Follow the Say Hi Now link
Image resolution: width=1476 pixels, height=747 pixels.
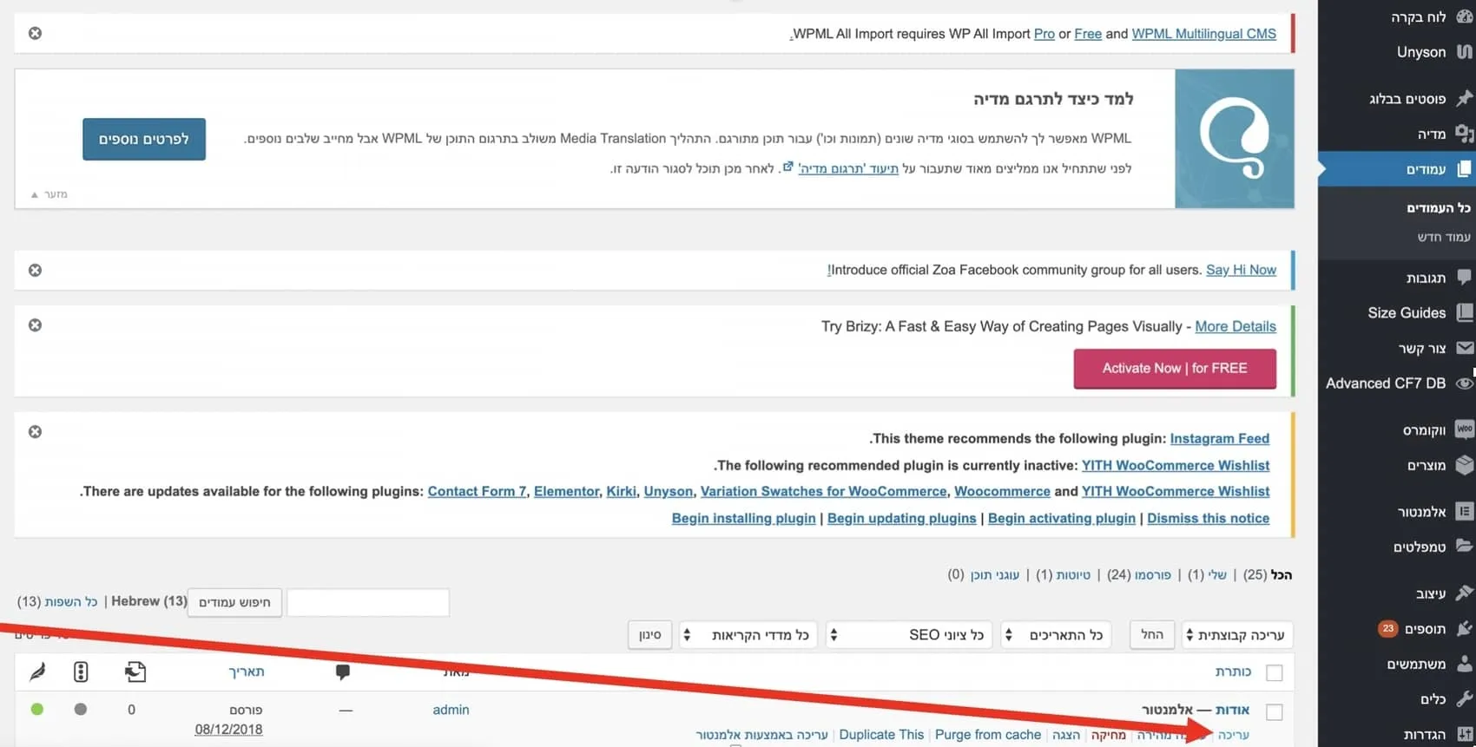[1241, 270]
